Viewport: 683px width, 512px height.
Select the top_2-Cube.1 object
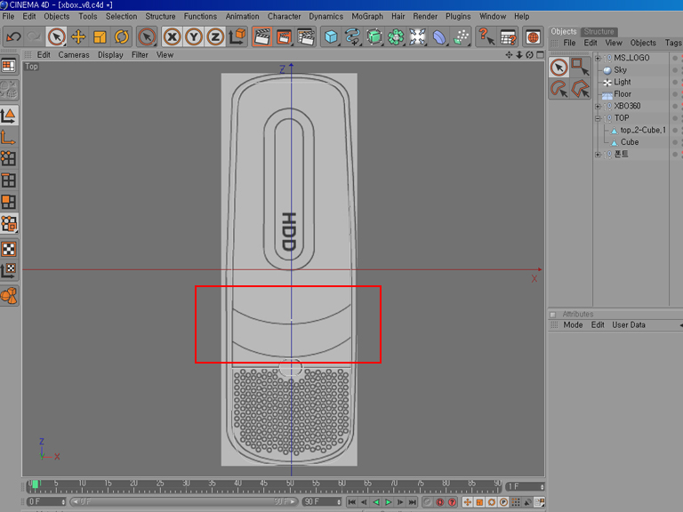pyautogui.click(x=643, y=130)
